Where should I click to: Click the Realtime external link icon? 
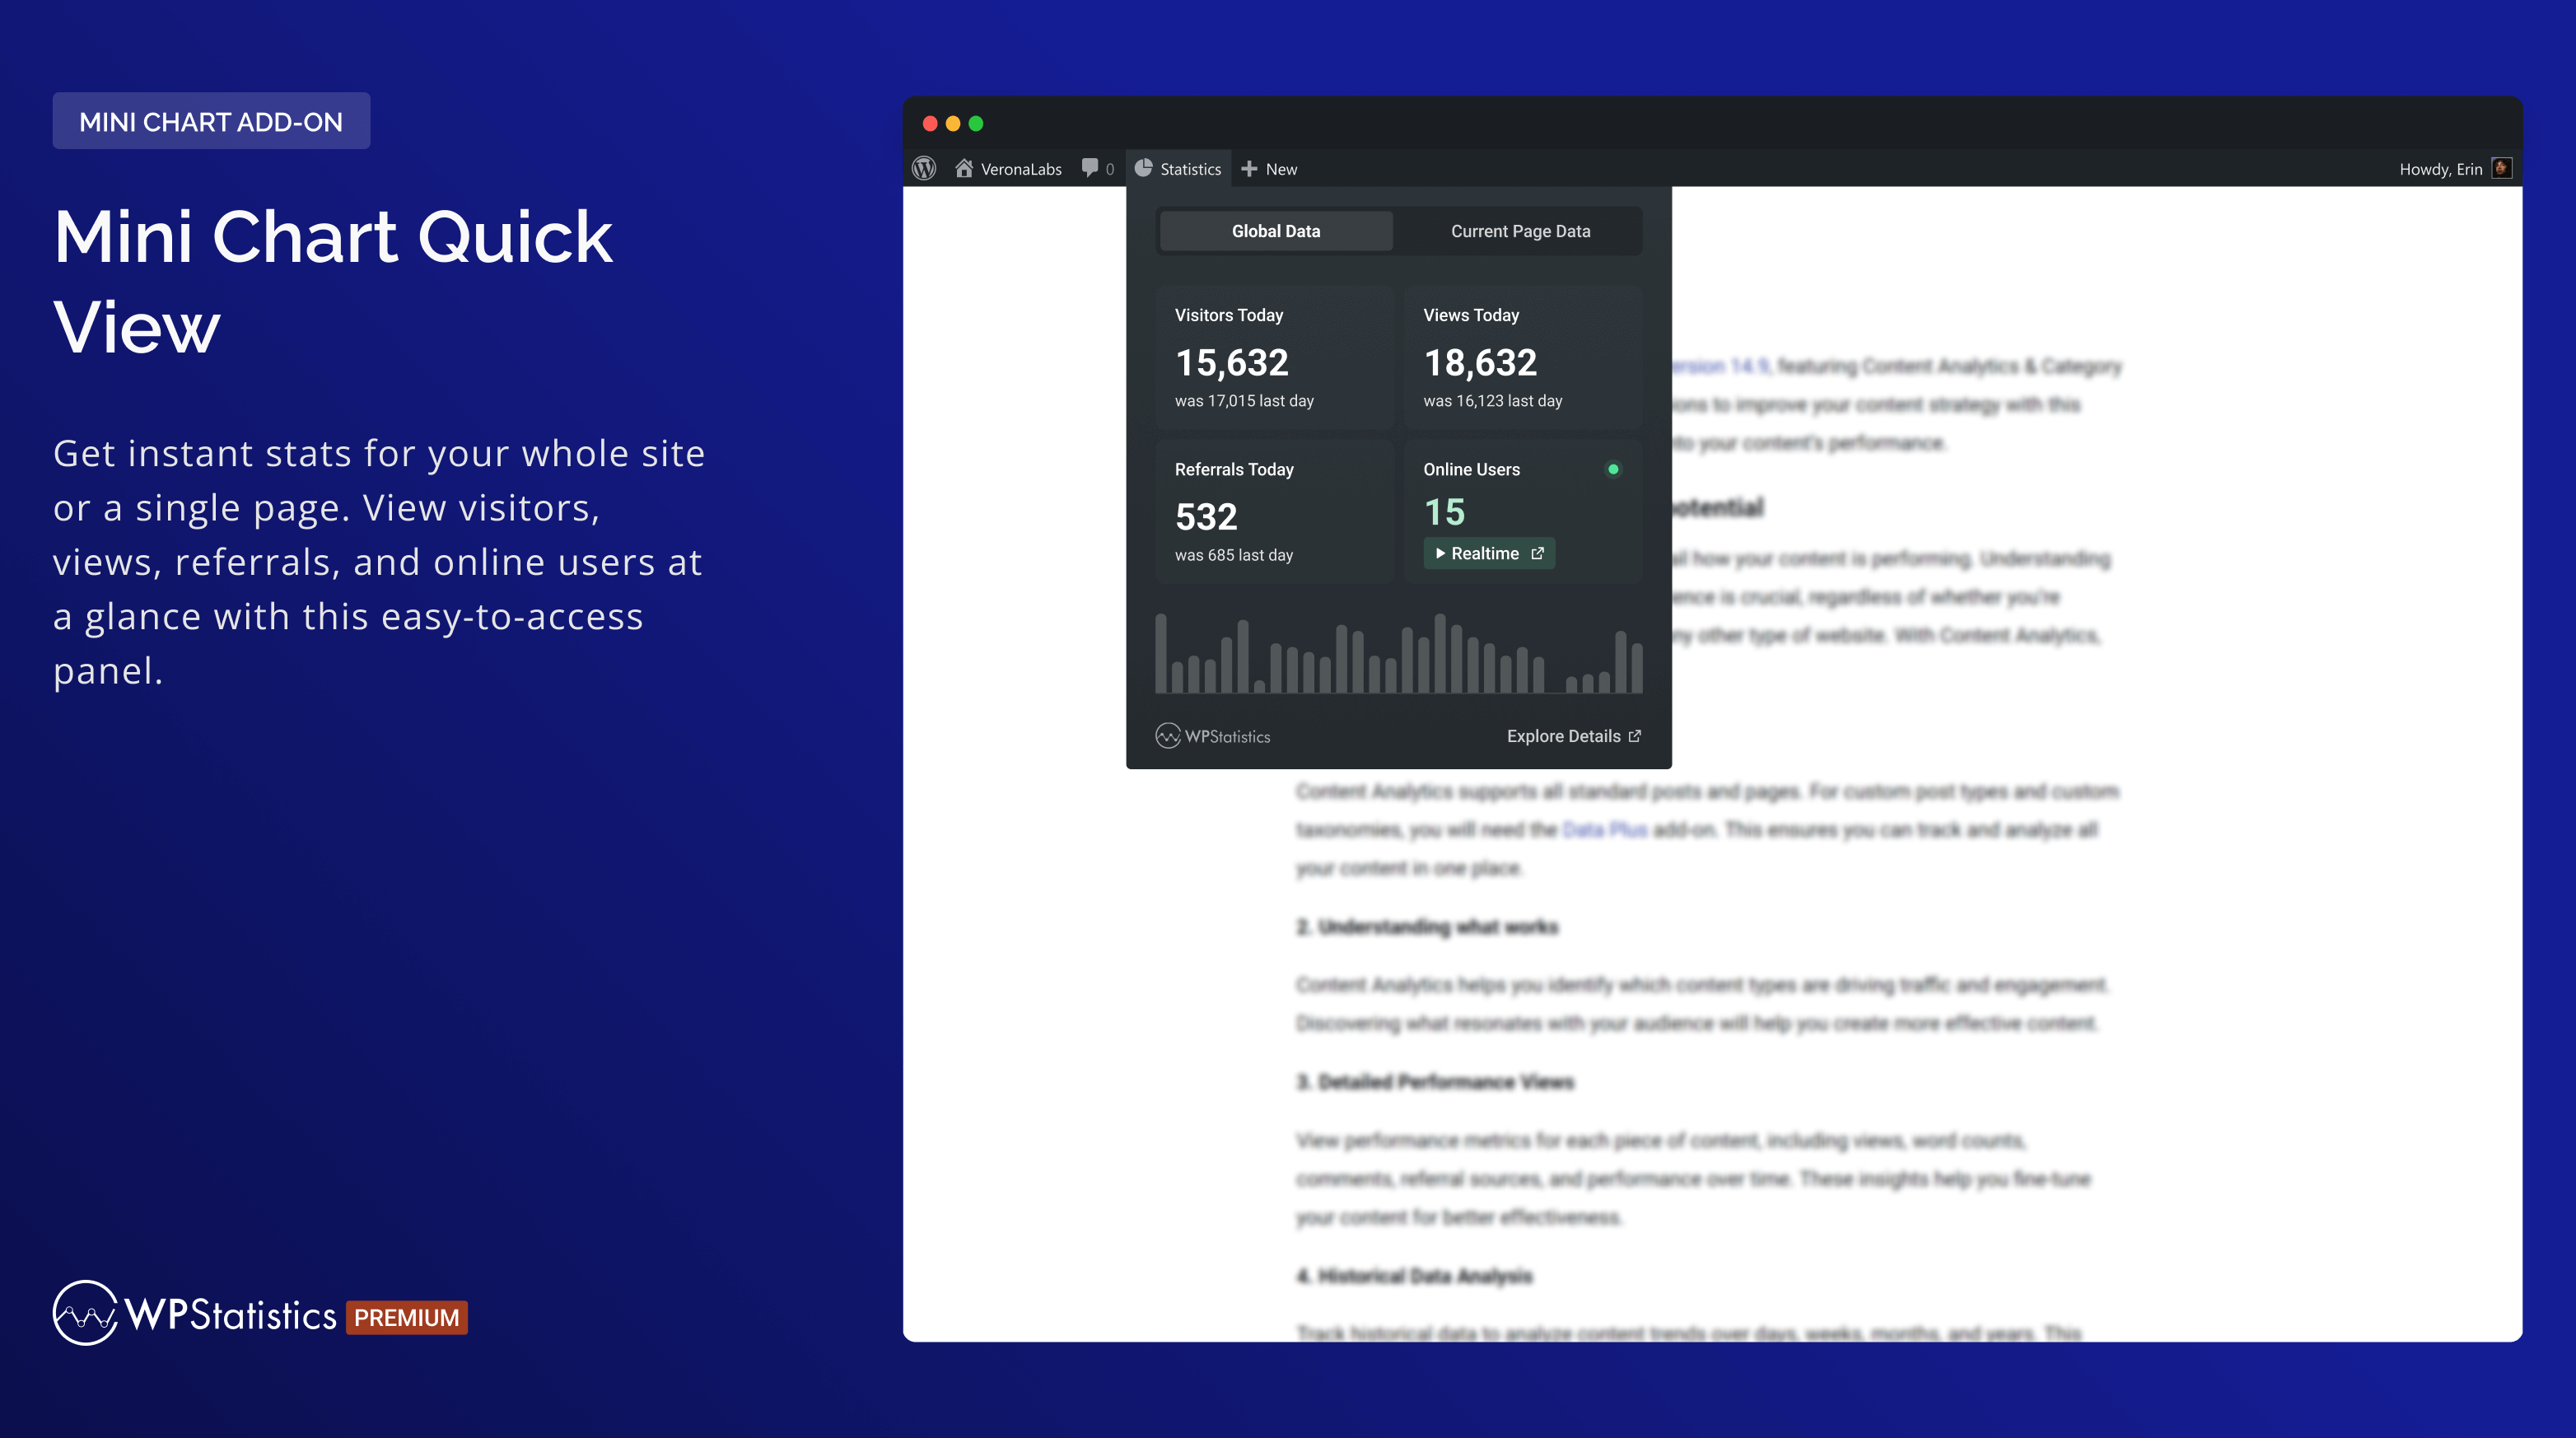[1537, 553]
